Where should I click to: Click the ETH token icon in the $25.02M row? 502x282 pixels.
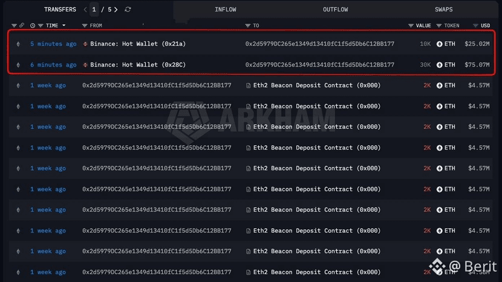[440, 44]
